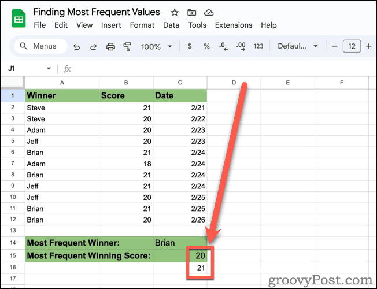The width and height of the screenshot is (377, 289).
Task: Open the 100% zoom dropdown
Action: pos(157,46)
